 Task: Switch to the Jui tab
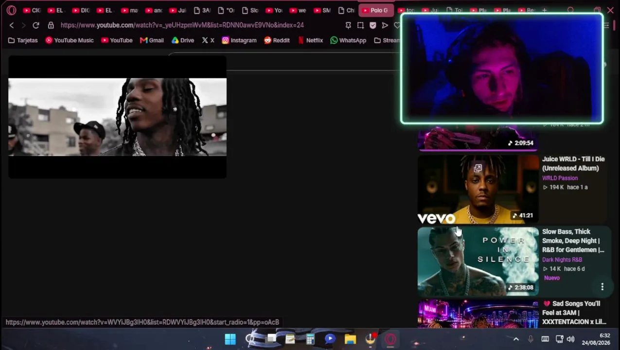(x=177, y=10)
